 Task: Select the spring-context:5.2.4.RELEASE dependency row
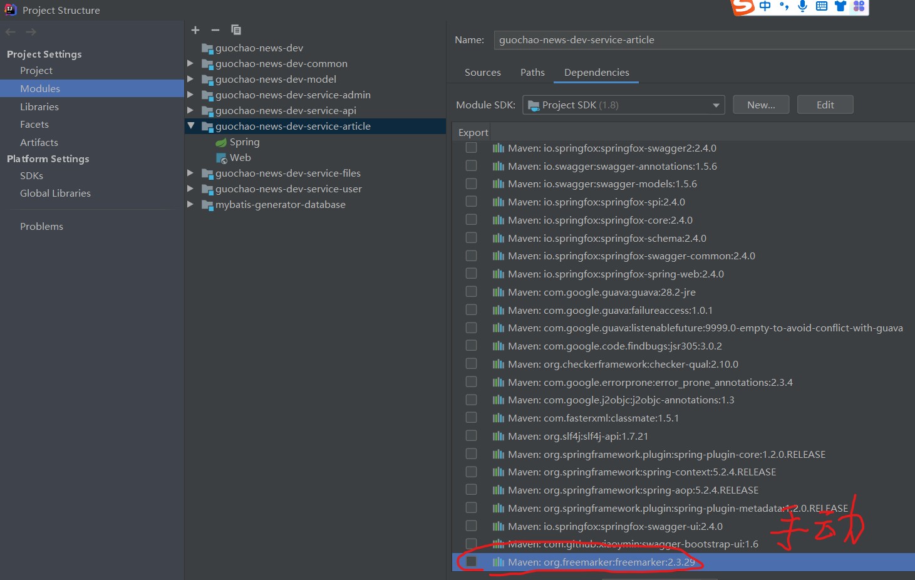[683, 472]
